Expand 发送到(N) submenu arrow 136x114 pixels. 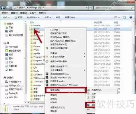point(84,90)
